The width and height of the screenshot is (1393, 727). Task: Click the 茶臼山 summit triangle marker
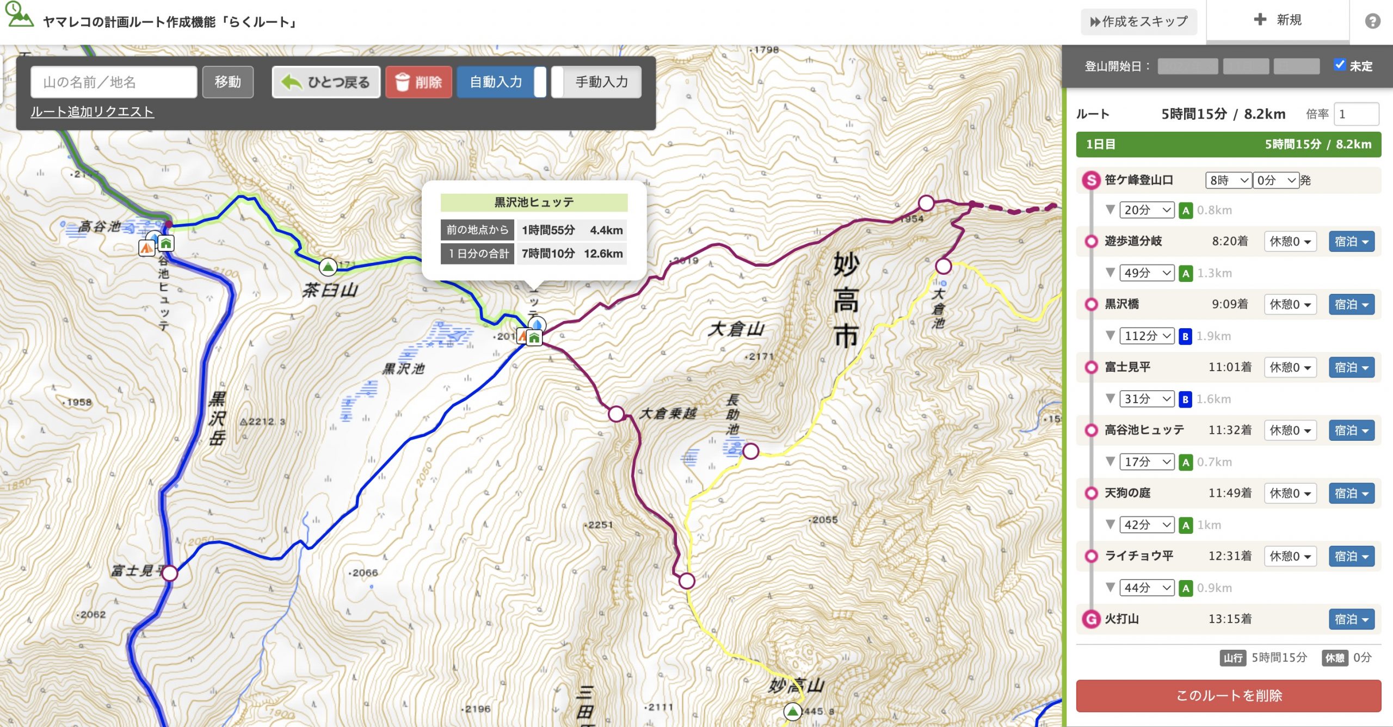pos(328,267)
